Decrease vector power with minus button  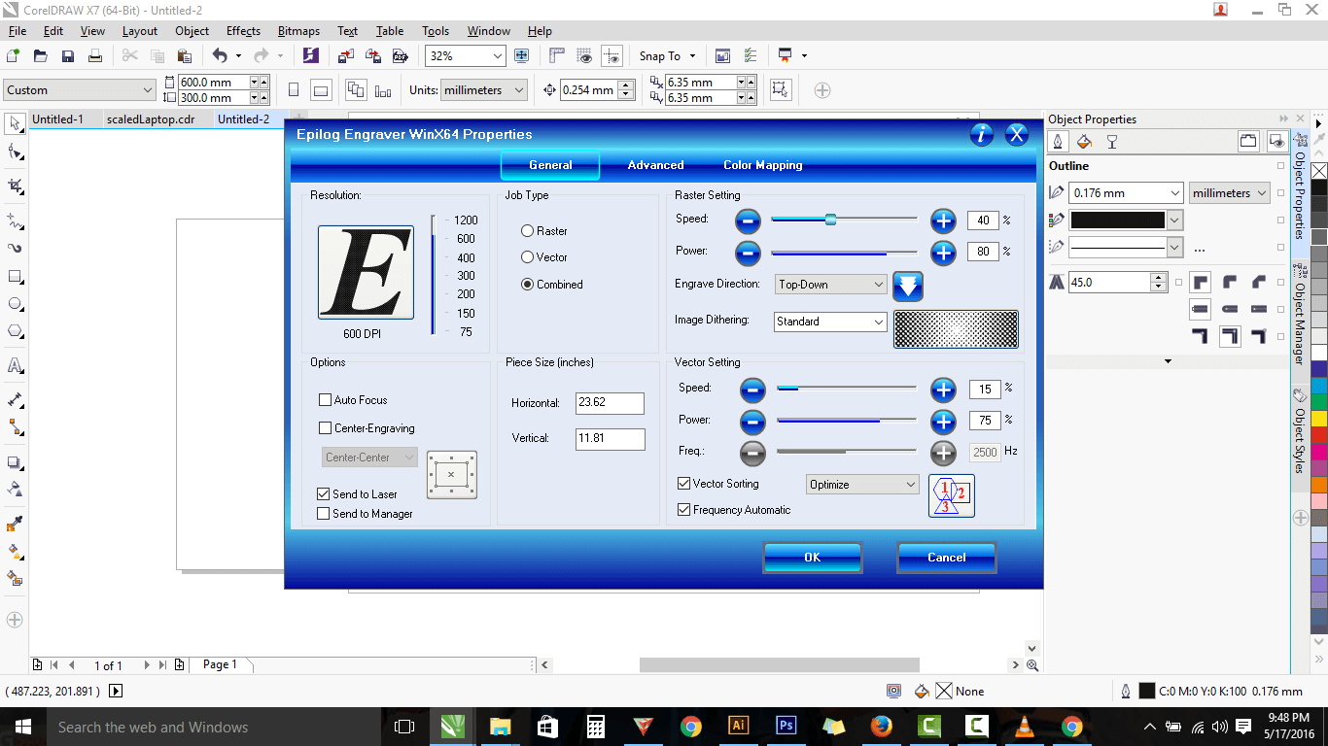[752, 422]
